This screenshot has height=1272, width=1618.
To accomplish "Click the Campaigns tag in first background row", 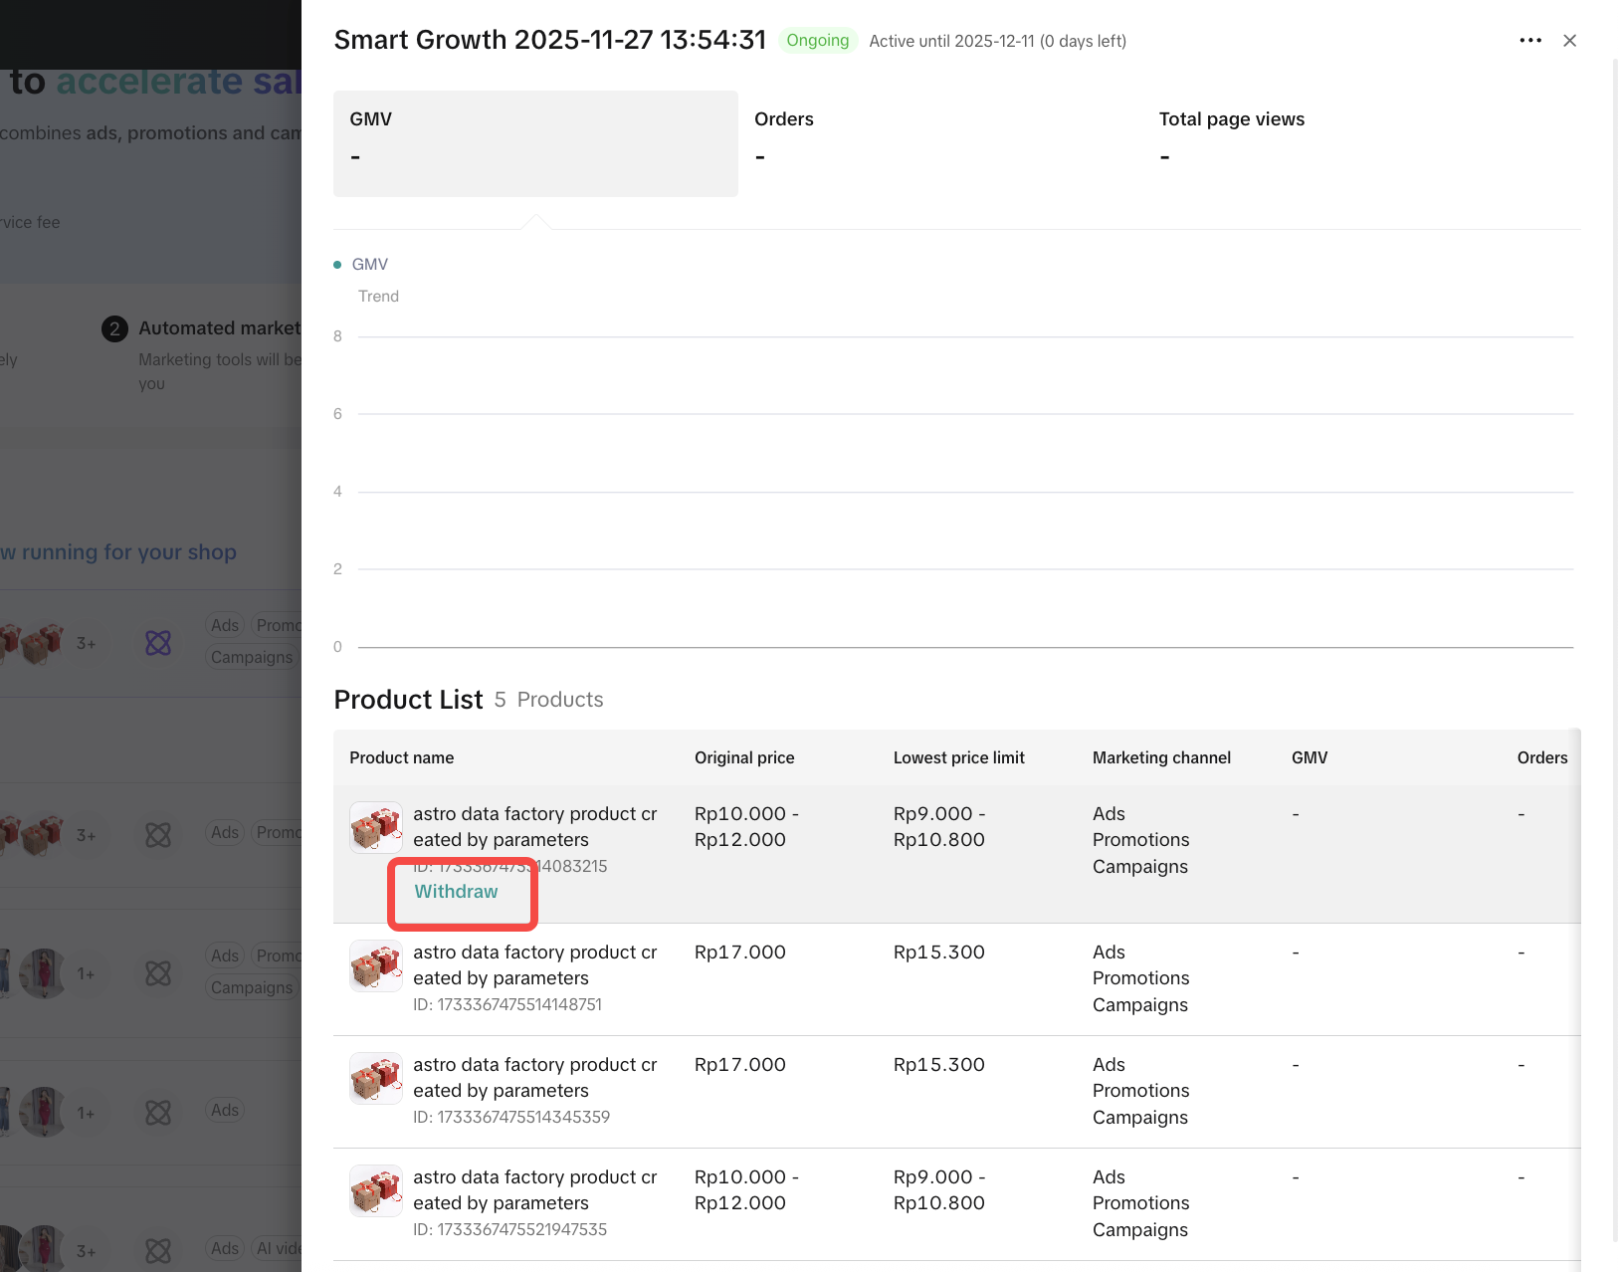I will (252, 657).
